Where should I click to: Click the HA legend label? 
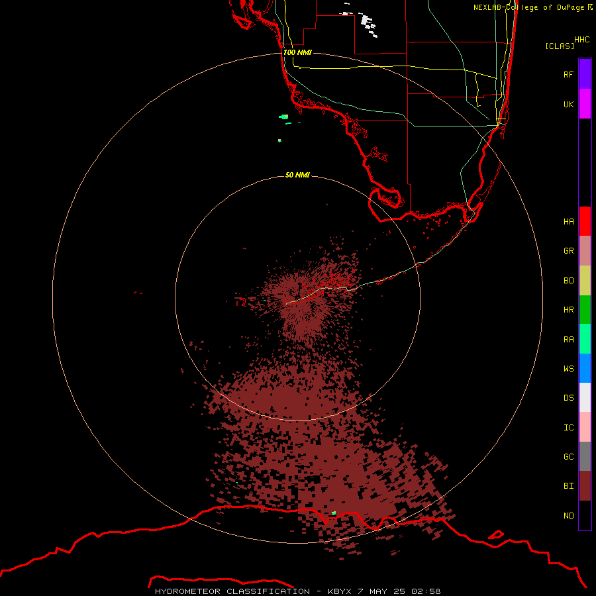(x=568, y=221)
